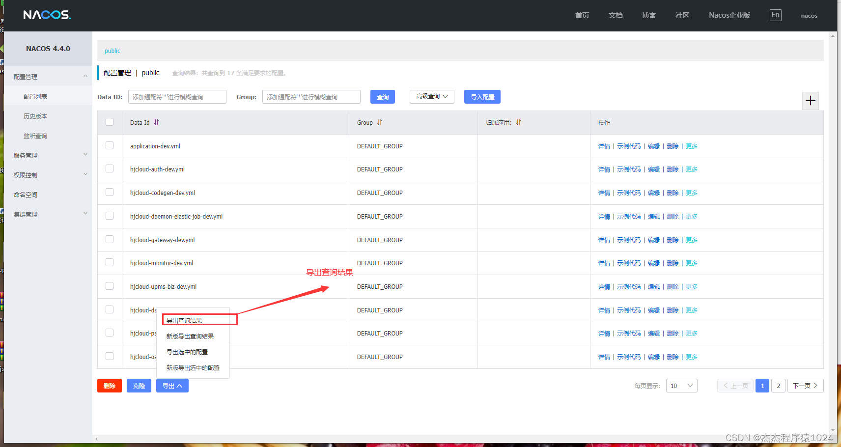Select the checkbox for application-dev.yml
The width and height of the screenshot is (841, 447).
[109, 145]
